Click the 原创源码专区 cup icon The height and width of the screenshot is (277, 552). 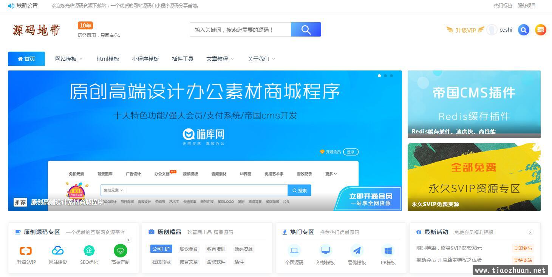point(18,232)
